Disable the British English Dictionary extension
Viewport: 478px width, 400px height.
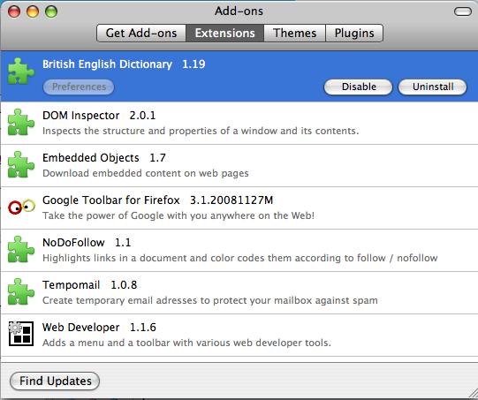click(x=358, y=87)
